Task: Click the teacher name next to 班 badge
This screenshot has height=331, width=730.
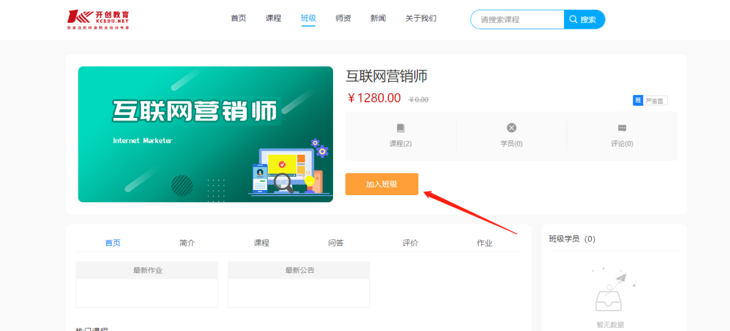Action: click(x=655, y=101)
